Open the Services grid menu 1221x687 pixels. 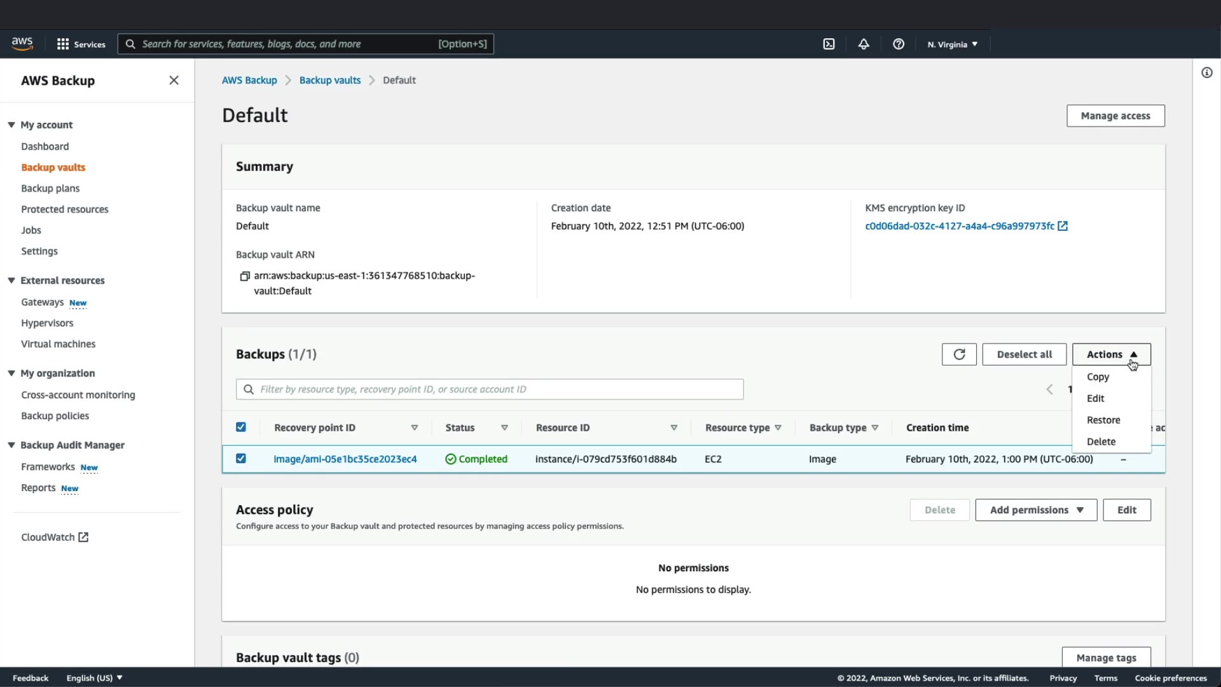point(81,44)
